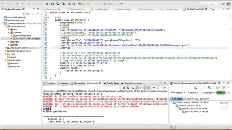
Task: Expand the test-output folder
Action: coord(6,60)
